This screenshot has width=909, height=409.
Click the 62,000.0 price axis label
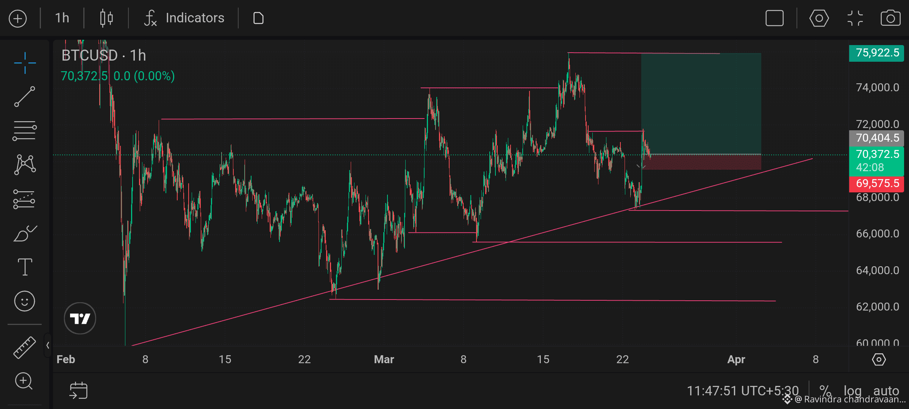(x=877, y=307)
